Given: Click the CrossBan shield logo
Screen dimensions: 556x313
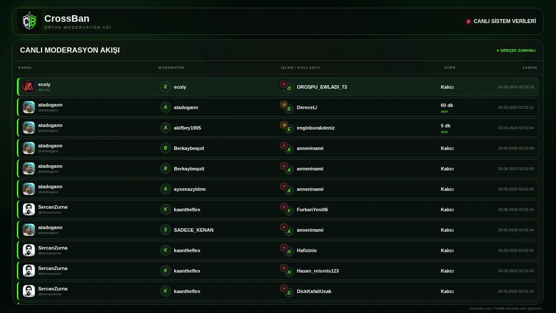Looking at the screenshot, I should 30,21.
